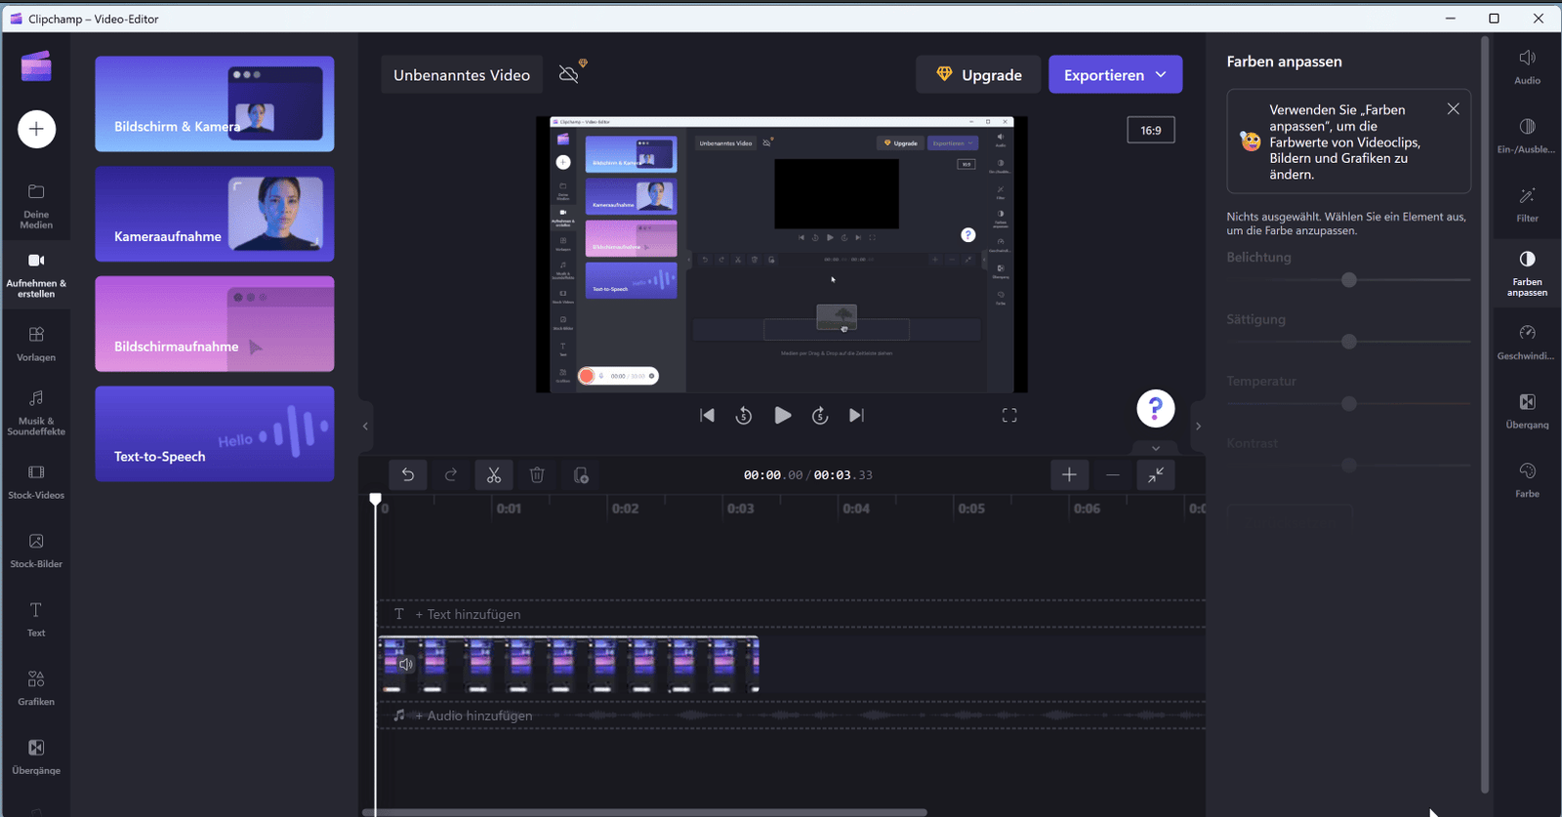Open the Exportieren dropdown

[x=1115, y=75]
